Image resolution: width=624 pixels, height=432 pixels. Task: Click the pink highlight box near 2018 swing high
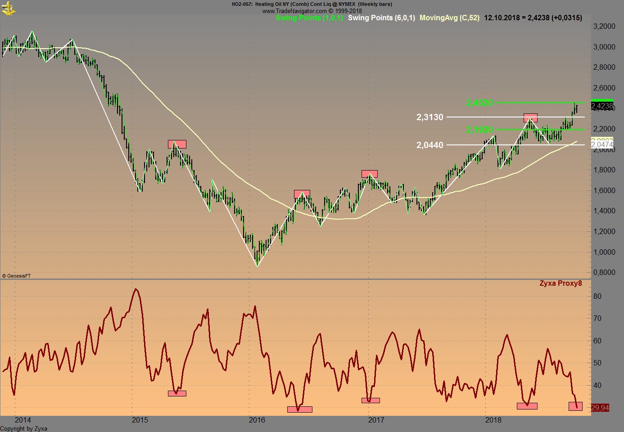pyautogui.click(x=530, y=118)
